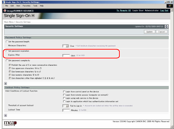Viewport: 174px width, 129px height.
Task: Click the Lockout Policy Settings section header
Action: point(86,87)
